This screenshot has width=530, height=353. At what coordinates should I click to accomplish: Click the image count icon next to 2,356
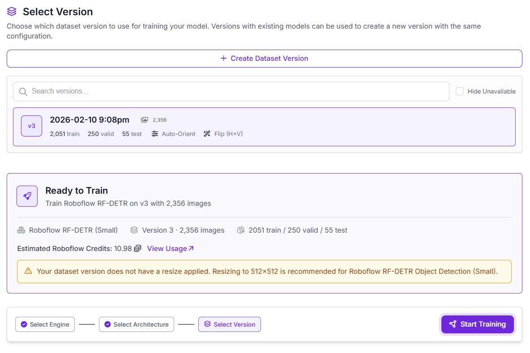[x=144, y=120]
